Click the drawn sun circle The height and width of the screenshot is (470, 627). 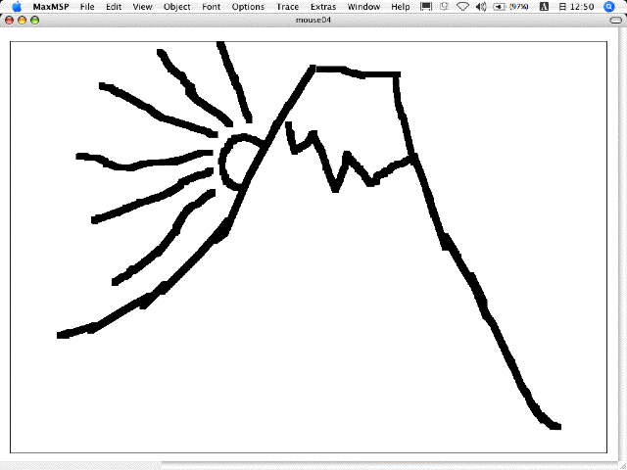click(x=242, y=162)
